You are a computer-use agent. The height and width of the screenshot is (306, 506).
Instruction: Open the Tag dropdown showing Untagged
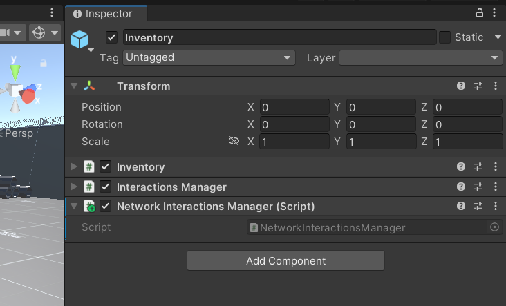click(209, 58)
